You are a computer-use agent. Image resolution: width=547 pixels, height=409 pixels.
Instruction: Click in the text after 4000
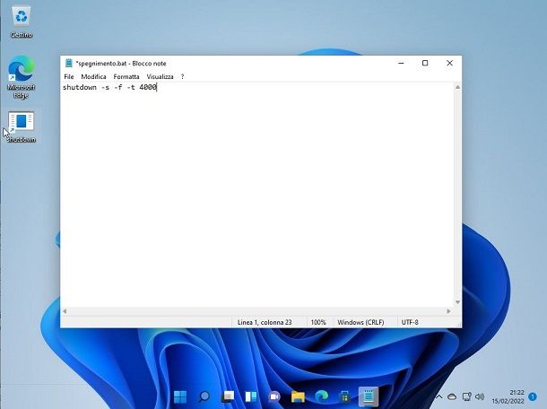(x=158, y=87)
